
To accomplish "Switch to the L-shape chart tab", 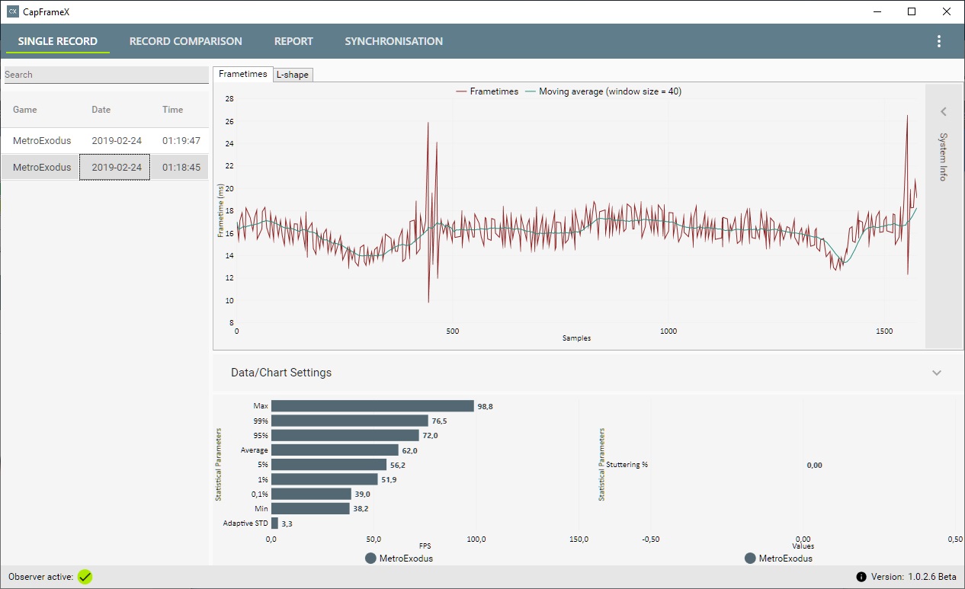I will point(293,75).
